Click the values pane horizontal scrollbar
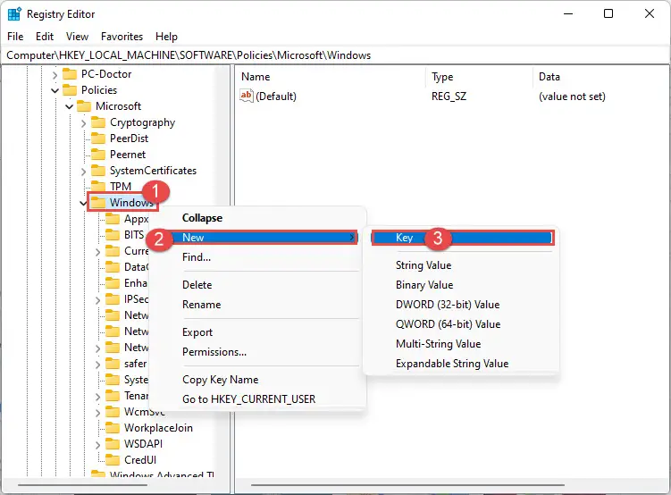This screenshot has height=495, width=671. [407, 485]
